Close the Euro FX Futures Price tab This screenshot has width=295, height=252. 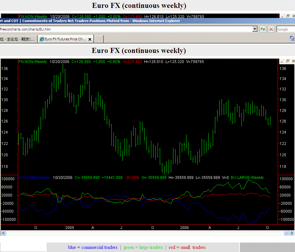[x=90, y=39]
